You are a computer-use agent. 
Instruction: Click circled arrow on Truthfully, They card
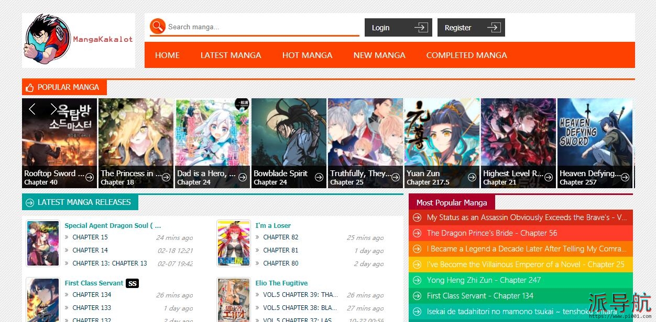(396, 177)
